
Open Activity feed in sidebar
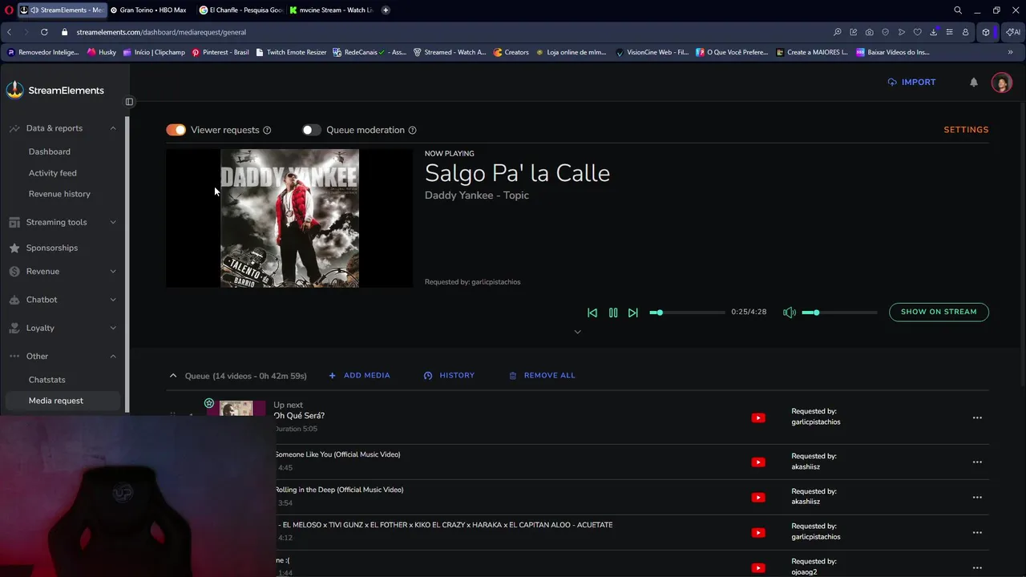[x=53, y=173]
